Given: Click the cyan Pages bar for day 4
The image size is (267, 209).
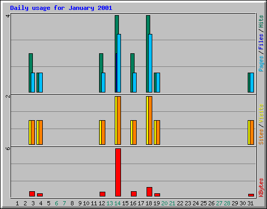Looking at the screenshot, I should [41, 83].
